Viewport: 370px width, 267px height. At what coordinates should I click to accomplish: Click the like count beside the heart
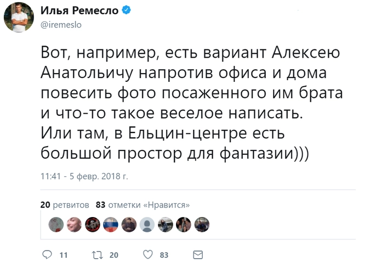tap(164, 255)
